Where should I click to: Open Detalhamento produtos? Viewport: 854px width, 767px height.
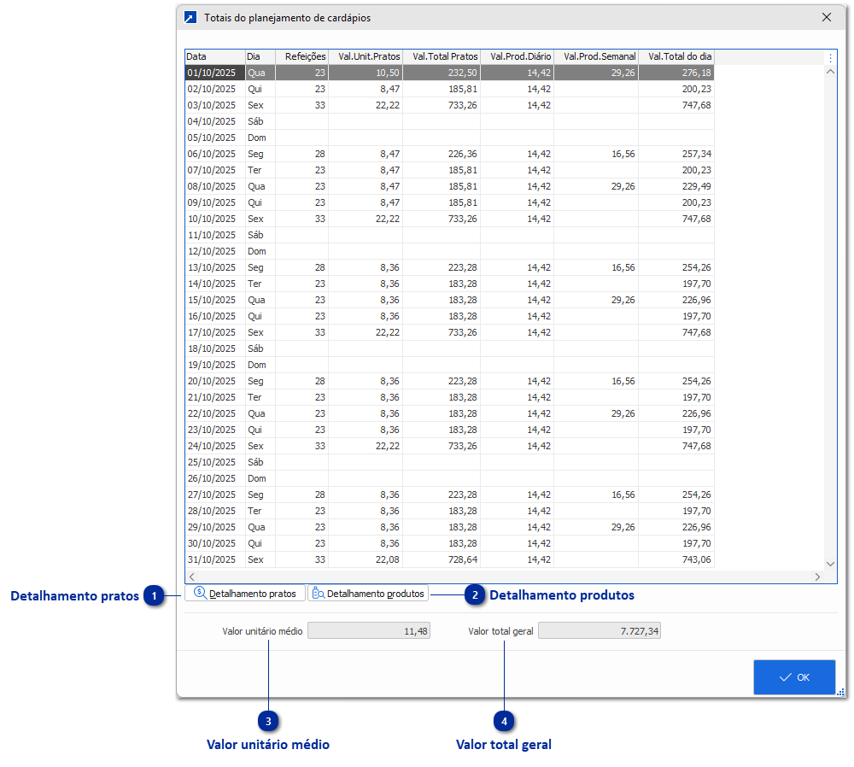click(369, 594)
